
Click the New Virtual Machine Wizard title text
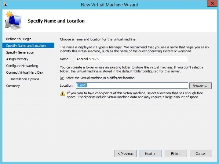(x=110, y=5)
